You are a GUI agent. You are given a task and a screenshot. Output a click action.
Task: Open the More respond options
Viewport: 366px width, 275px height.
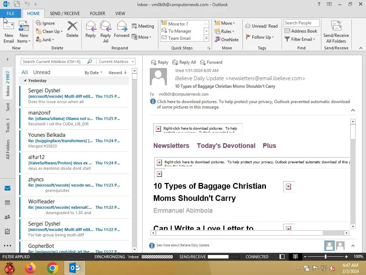coord(142,37)
